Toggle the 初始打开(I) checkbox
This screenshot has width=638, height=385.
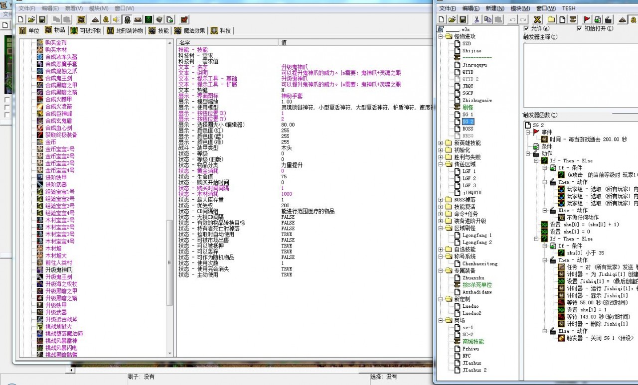[579, 29]
